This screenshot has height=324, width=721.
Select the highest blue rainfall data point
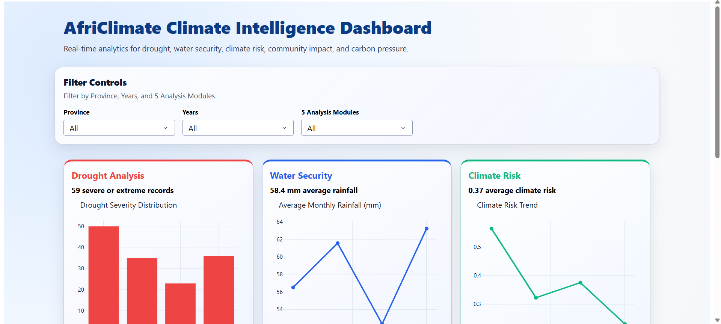pos(426,229)
